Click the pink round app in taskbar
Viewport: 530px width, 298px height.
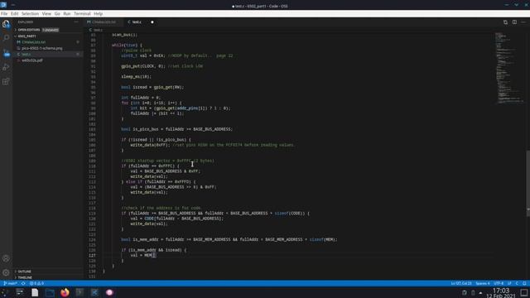pyautogui.click(x=109, y=292)
